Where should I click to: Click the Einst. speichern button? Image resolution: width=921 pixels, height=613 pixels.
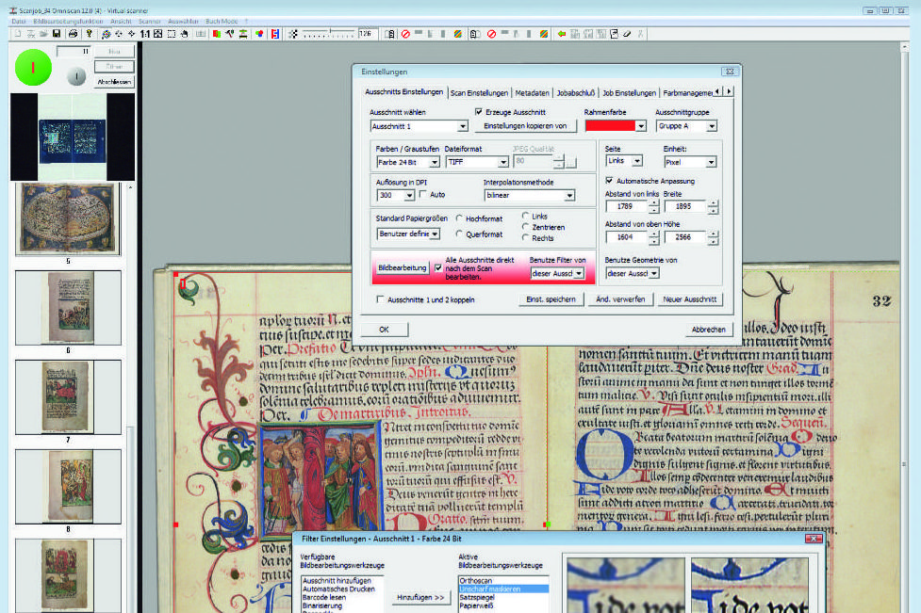[551, 299]
